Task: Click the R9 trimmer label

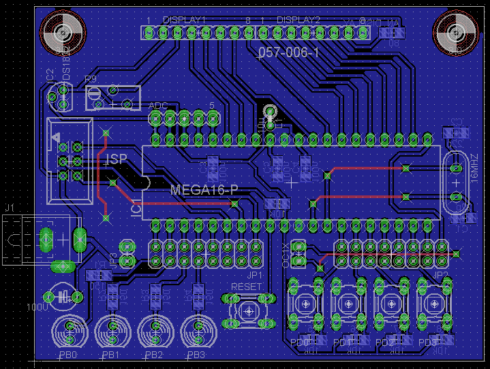Action: pyautogui.click(x=91, y=79)
